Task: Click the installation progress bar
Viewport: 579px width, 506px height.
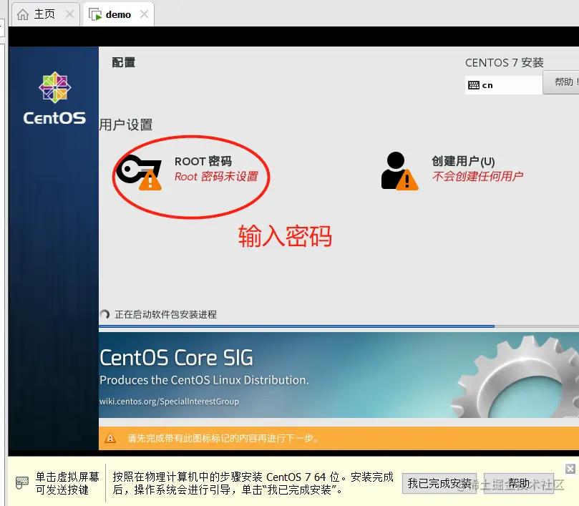Action: (339, 326)
